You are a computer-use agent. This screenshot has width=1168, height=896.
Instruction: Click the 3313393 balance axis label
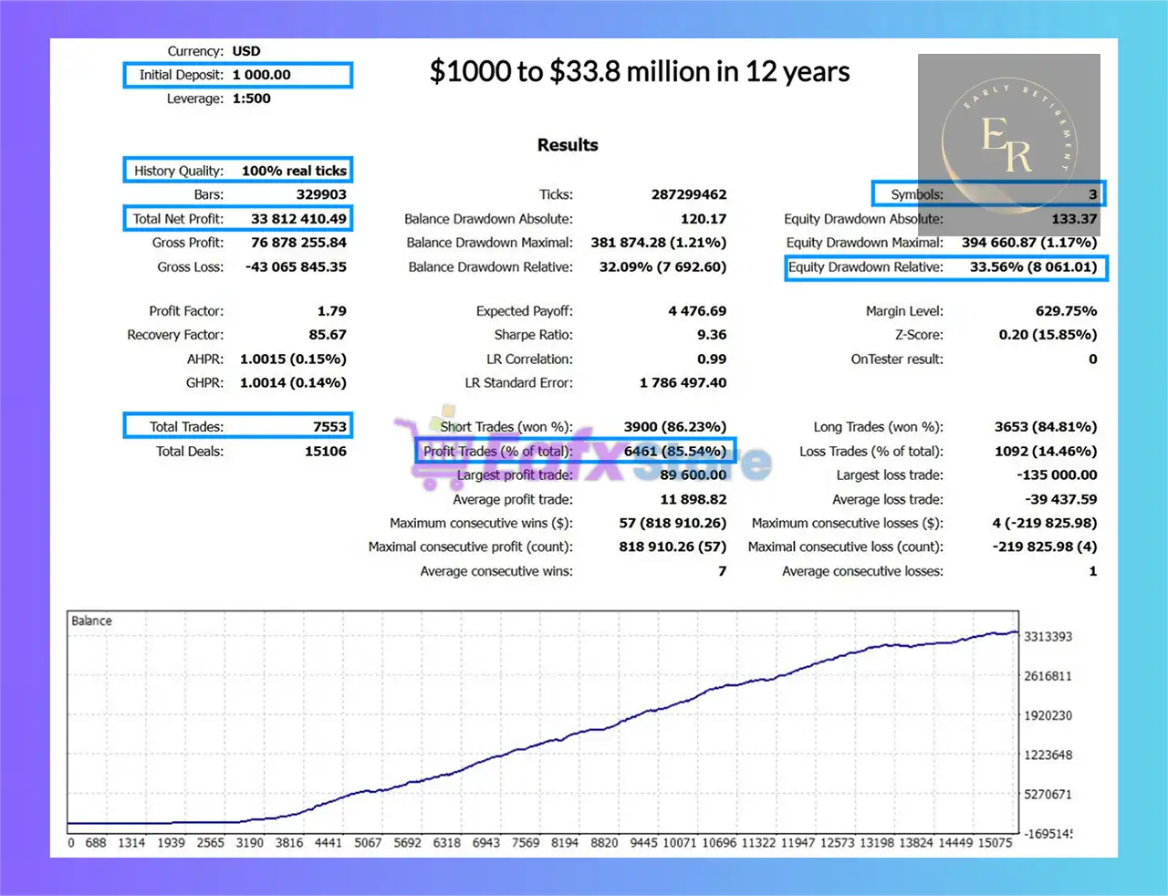[1048, 637]
